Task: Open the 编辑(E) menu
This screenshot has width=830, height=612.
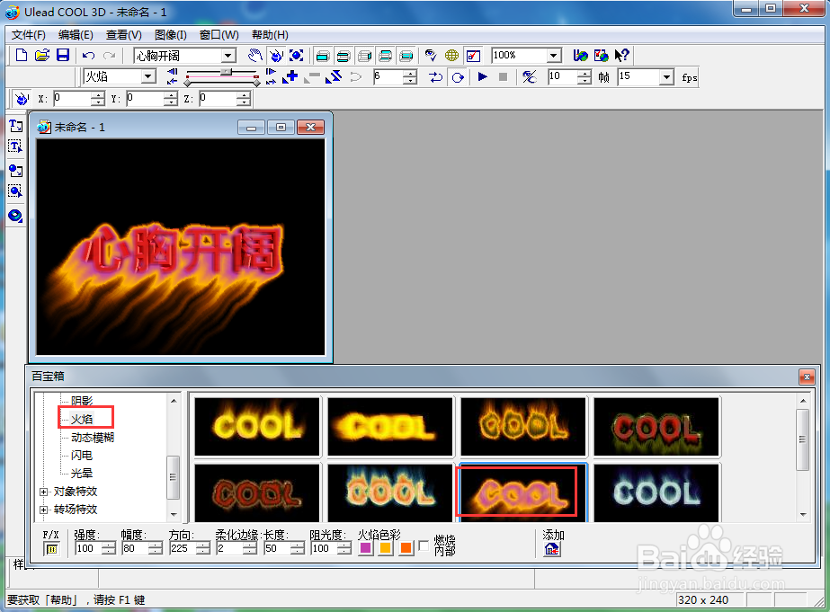Action: (x=76, y=35)
